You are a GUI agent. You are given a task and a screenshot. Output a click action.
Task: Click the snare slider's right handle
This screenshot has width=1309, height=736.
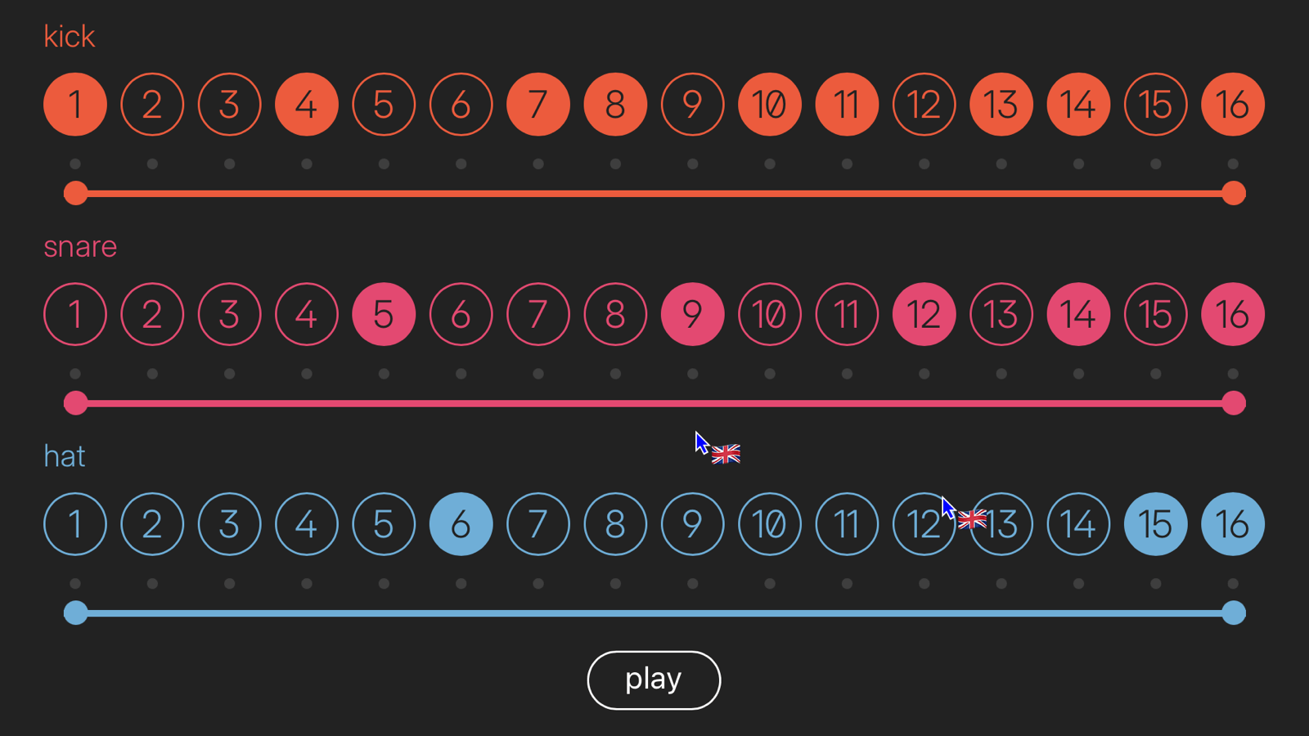1234,403
